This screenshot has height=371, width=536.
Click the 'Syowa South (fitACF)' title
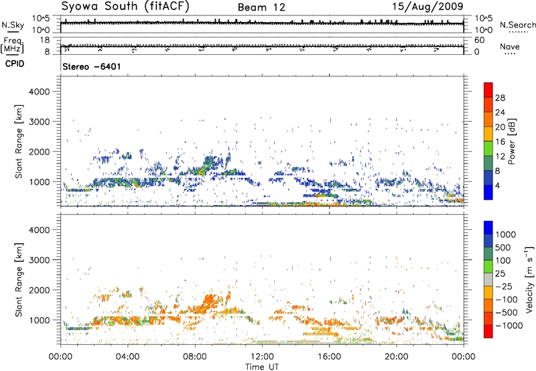pos(125,6)
